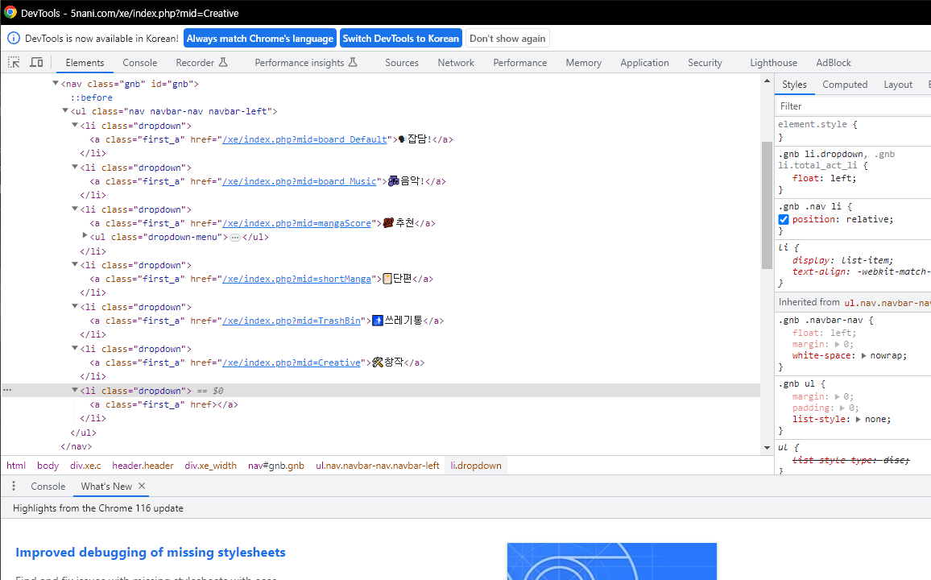The width and height of the screenshot is (931, 580).
Task: Click the Chrome 116 update thumbnail image
Action: (611, 561)
